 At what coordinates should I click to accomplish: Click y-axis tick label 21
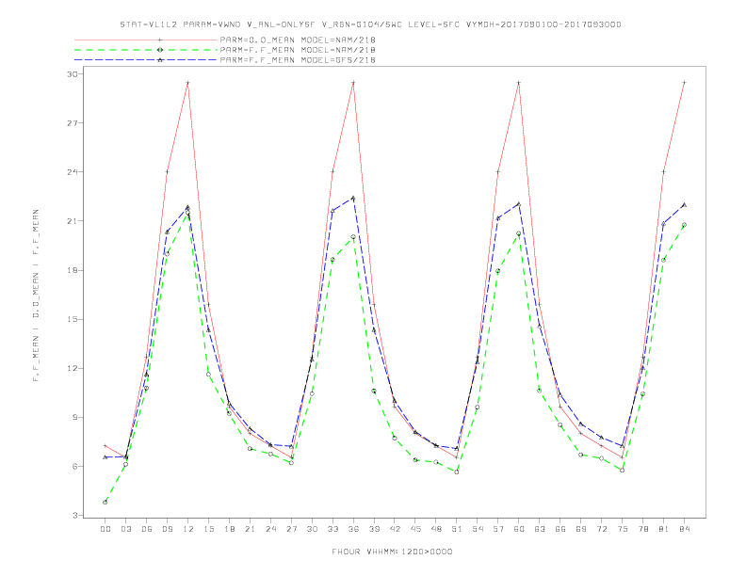(x=72, y=221)
